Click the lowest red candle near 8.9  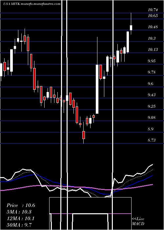click(84, 135)
